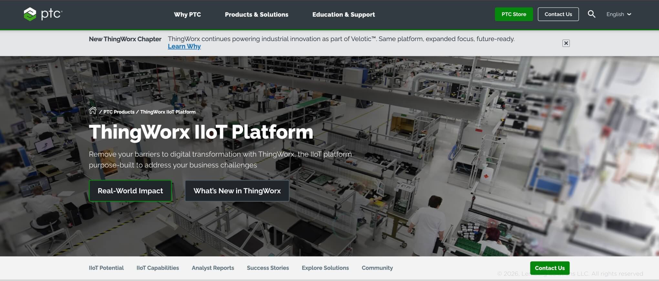
Task: Open PTC Products breadcrumb link
Action: (x=119, y=112)
